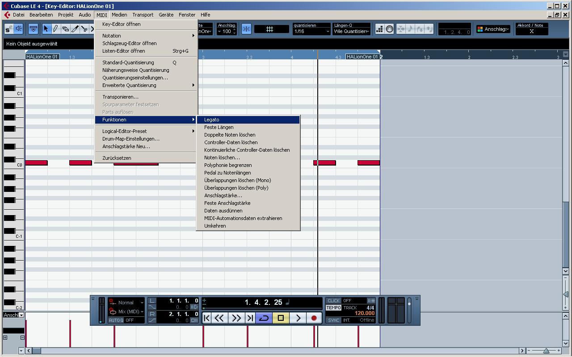572x357 pixels.
Task: Toggle Step Input staircase icon
Action: [x=380, y=29]
